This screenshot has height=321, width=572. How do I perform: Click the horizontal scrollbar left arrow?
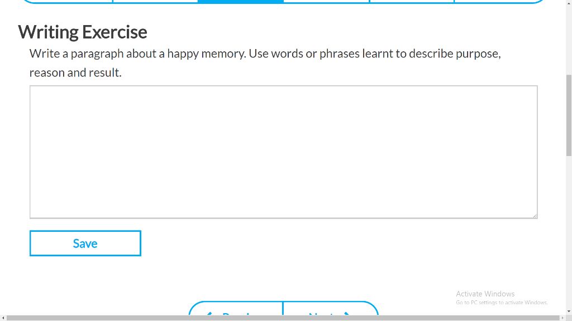click(x=3, y=318)
